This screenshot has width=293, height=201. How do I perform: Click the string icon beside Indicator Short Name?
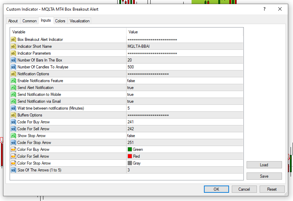click(13, 46)
